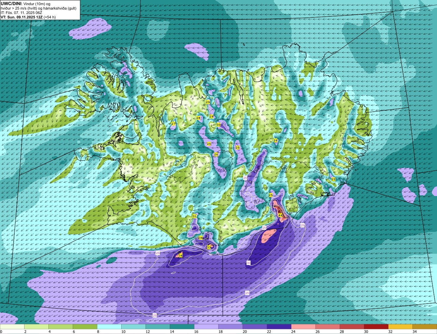Click the legend scale number 8
437x334 pixels.
[98, 332]
